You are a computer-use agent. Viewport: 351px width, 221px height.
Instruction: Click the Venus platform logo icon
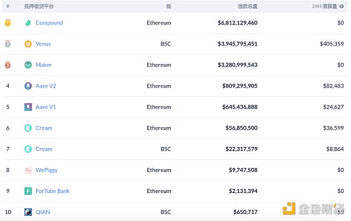[x=28, y=44]
